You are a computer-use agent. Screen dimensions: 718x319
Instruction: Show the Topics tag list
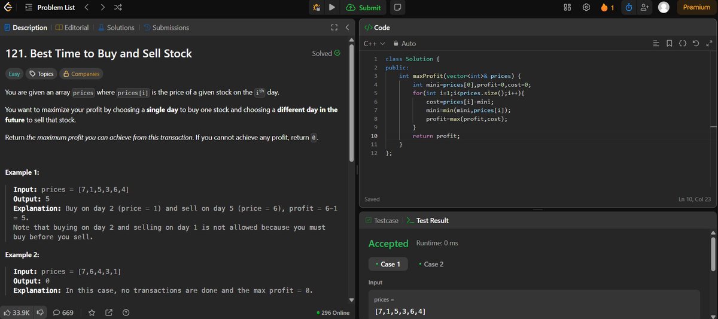(x=41, y=74)
